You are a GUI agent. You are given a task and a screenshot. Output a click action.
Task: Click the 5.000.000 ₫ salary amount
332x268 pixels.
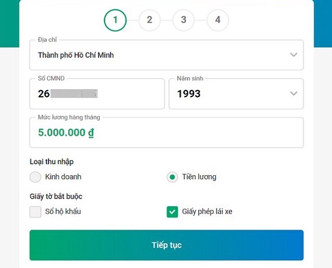pyautogui.click(x=66, y=132)
